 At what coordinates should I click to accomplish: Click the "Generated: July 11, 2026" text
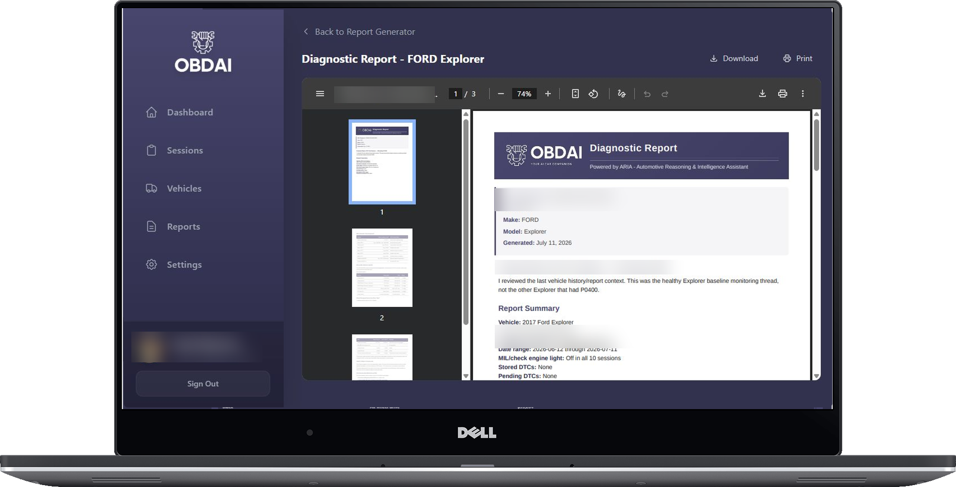point(537,243)
